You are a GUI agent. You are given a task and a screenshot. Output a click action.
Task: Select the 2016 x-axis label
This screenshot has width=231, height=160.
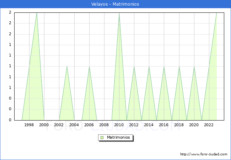pyautogui.click(x=164, y=125)
